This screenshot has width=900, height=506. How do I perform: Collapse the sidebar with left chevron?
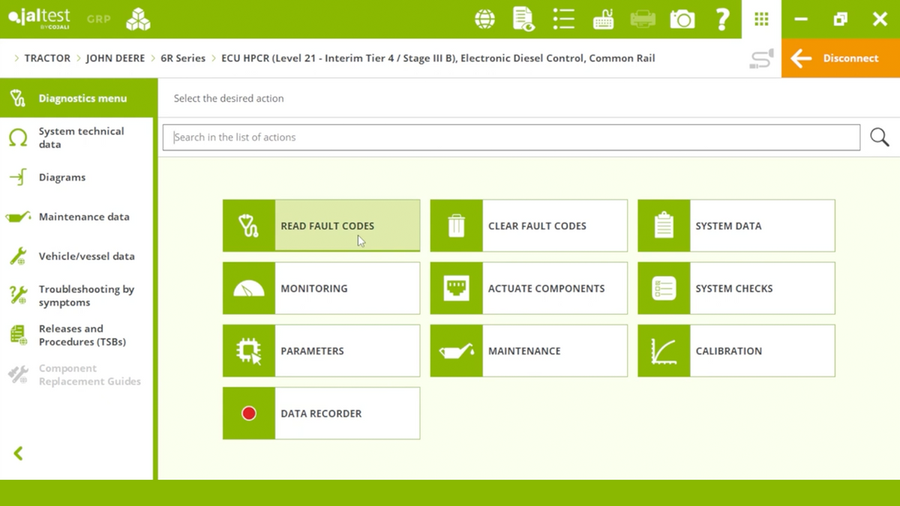point(19,454)
